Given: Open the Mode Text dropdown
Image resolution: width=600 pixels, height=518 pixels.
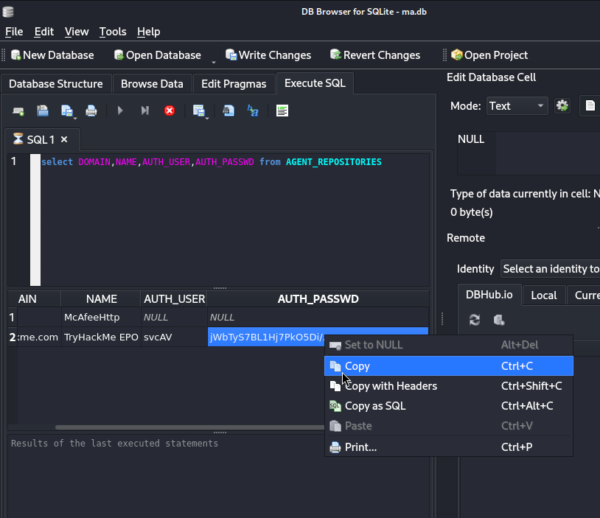Looking at the screenshot, I should pos(517,106).
